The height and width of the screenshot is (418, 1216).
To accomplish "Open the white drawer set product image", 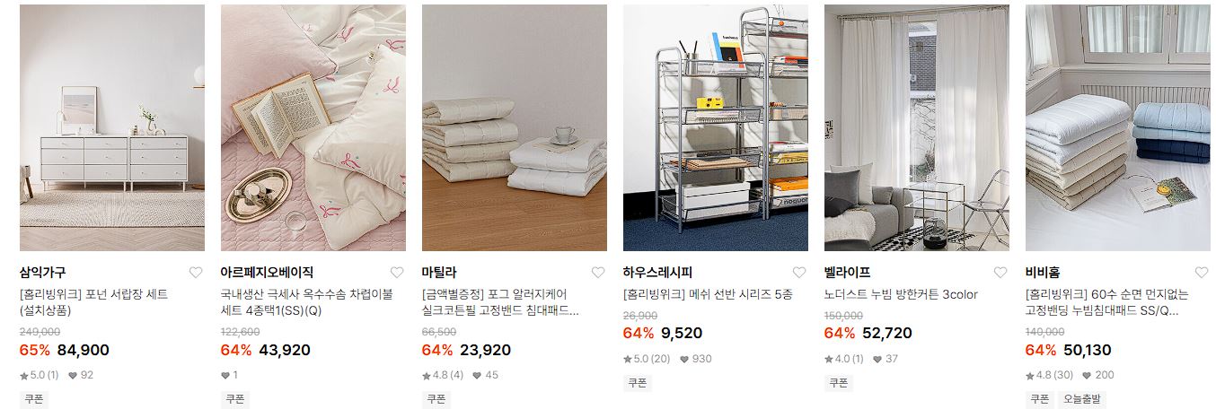I will (x=112, y=127).
